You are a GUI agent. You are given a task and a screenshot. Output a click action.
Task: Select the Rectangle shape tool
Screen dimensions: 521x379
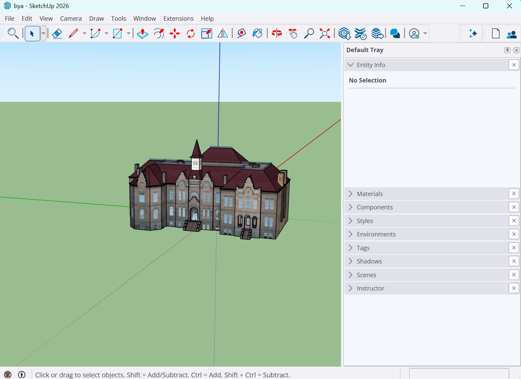(x=118, y=33)
